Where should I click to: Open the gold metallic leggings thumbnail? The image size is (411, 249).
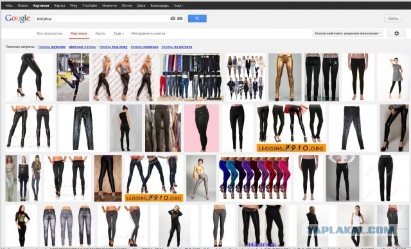pyautogui.click(x=285, y=77)
